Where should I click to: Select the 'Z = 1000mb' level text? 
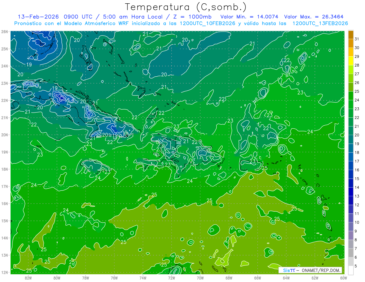click(193, 16)
